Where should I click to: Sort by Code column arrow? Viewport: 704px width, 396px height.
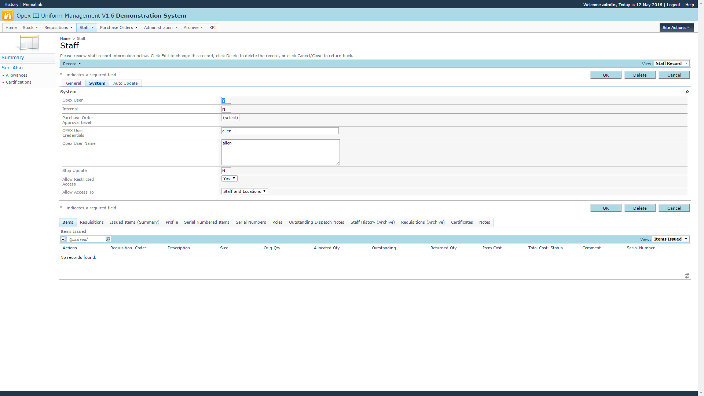click(x=146, y=248)
